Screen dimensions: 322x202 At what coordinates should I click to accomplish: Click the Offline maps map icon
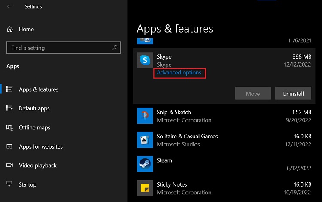tap(9, 127)
